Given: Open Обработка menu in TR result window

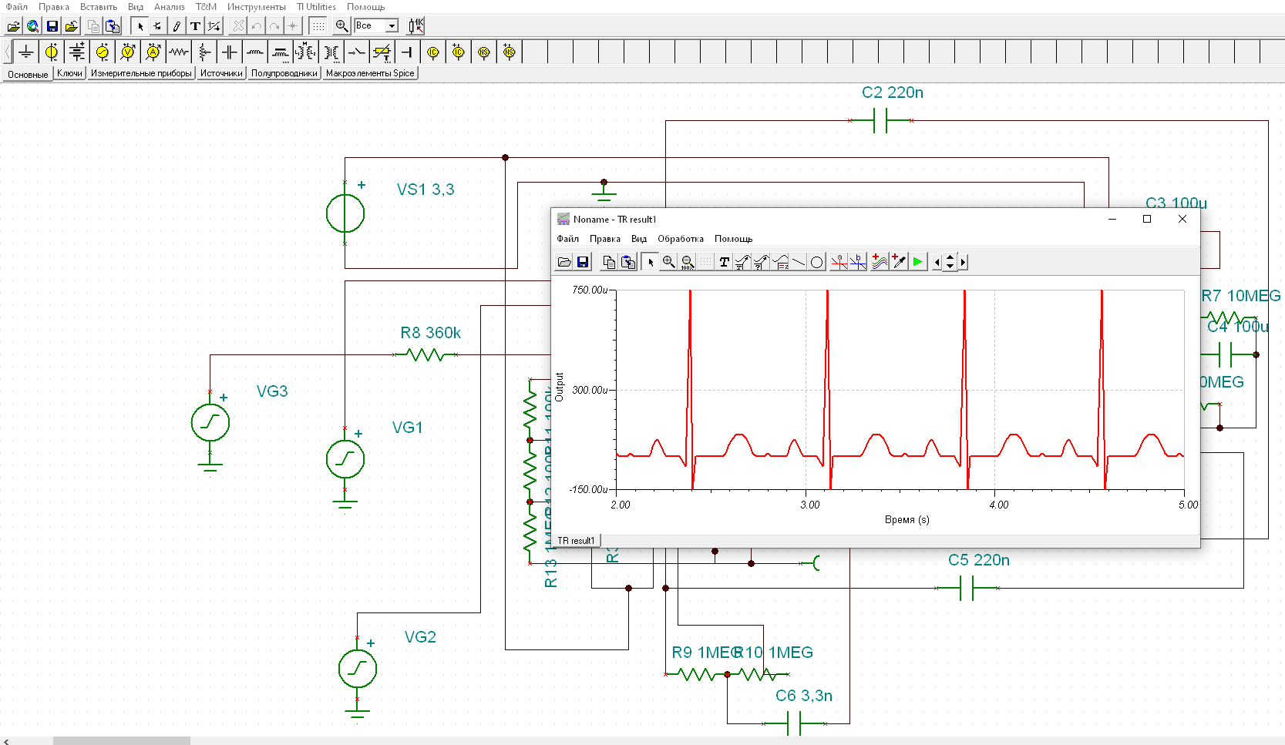Looking at the screenshot, I should click(x=681, y=239).
